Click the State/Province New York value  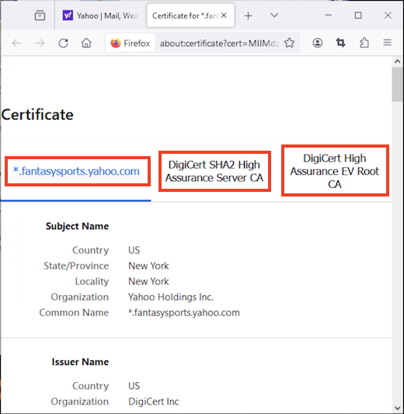(x=148, y=266)
